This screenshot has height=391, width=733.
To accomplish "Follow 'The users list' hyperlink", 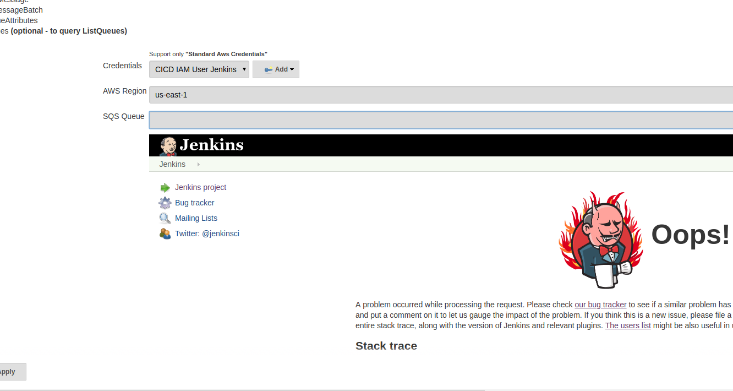I will coord(628,325).
